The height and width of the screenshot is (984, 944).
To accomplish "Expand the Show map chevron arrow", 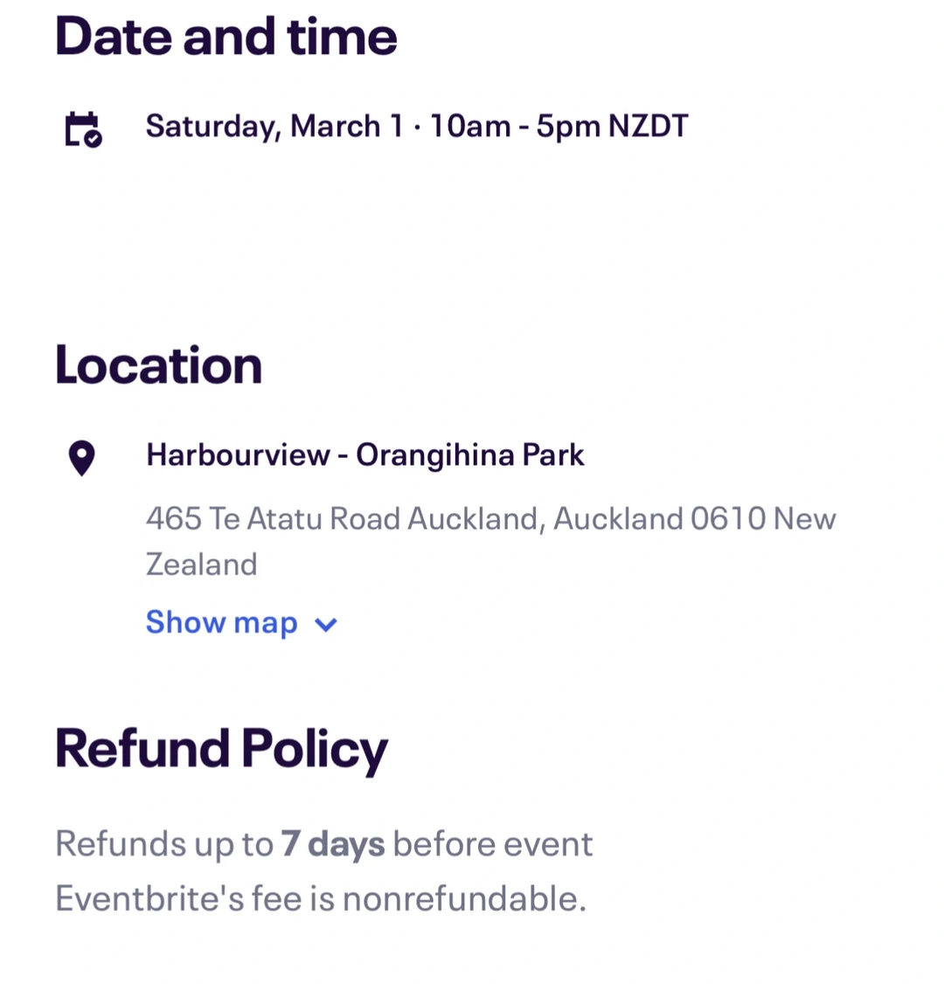I will (x=326, y=625).
